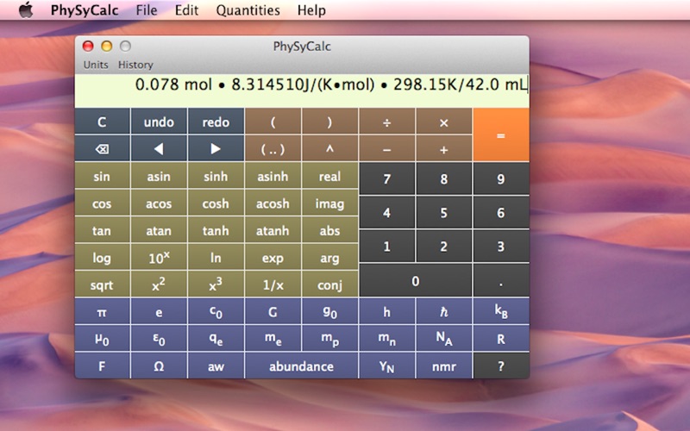Viewport: 690px width, 431px height.
Task: Insert the Planck constant h
Action: tap(386, 312)
